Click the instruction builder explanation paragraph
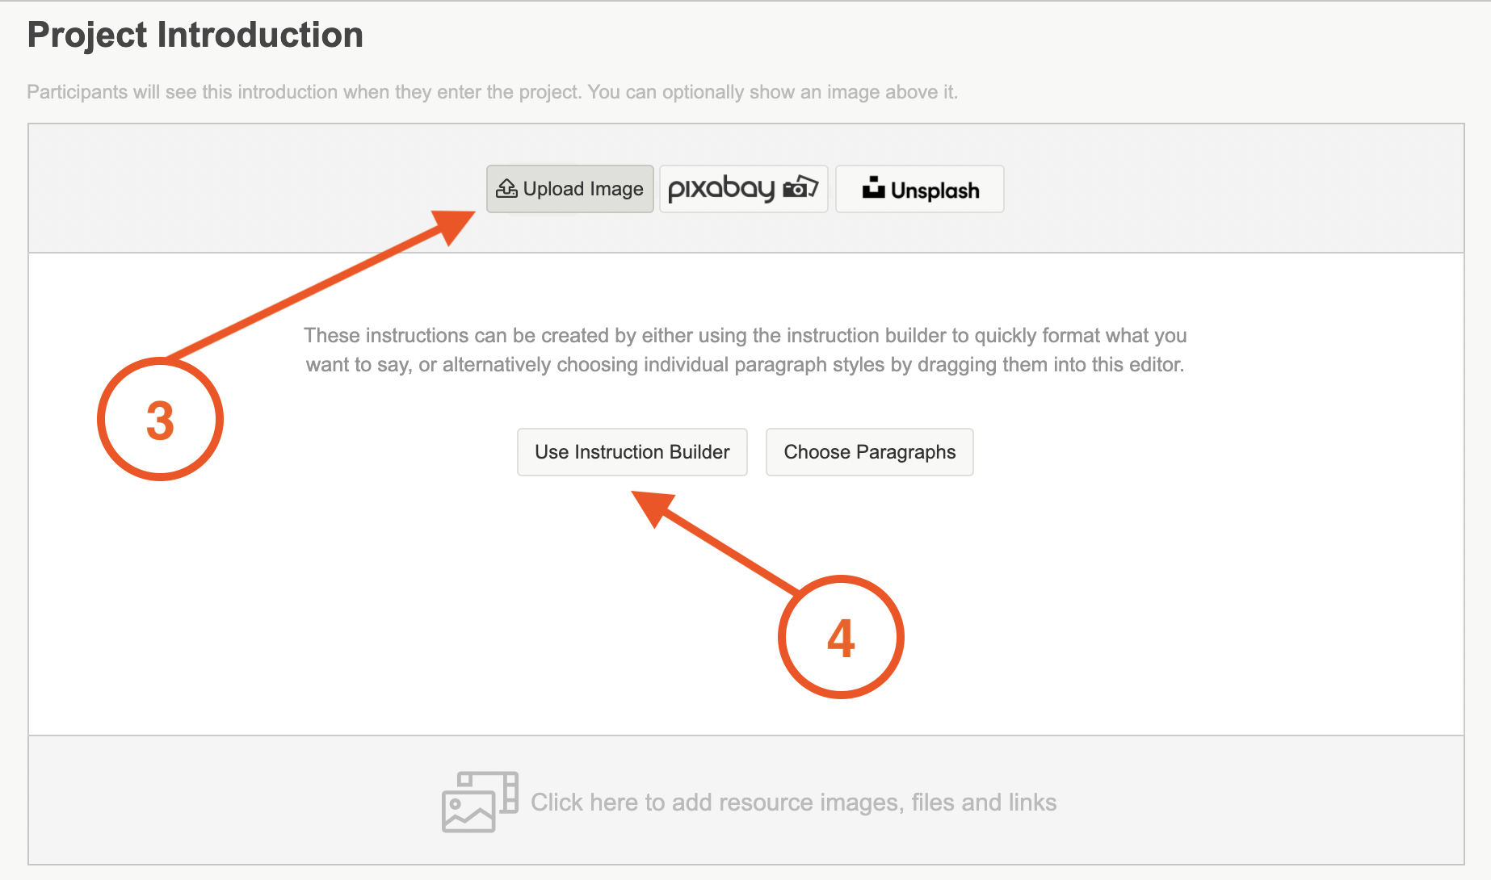 745,350
